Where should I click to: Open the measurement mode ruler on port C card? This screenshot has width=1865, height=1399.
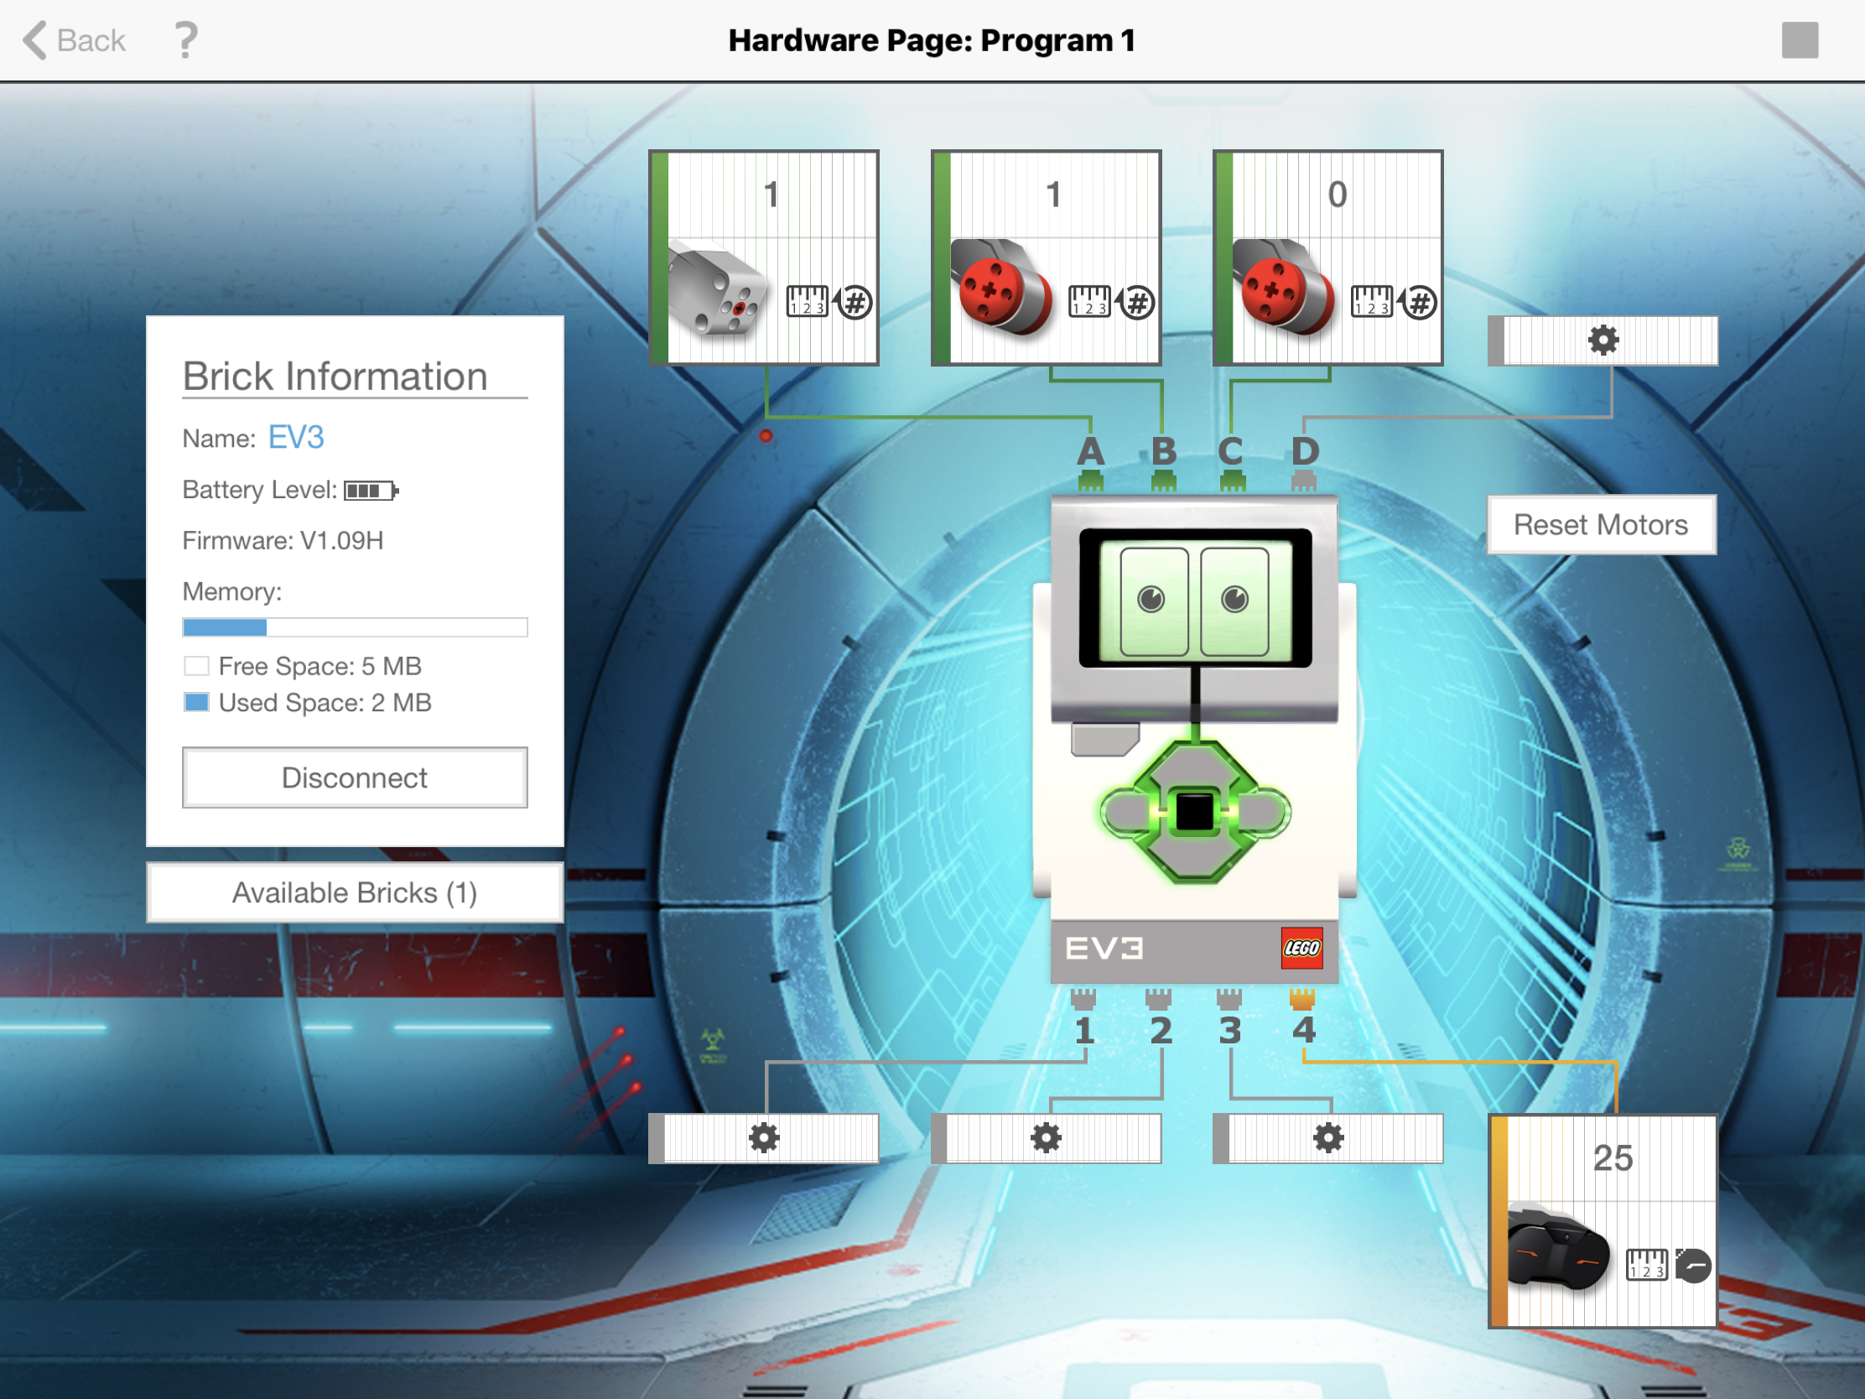(1372, 301)
